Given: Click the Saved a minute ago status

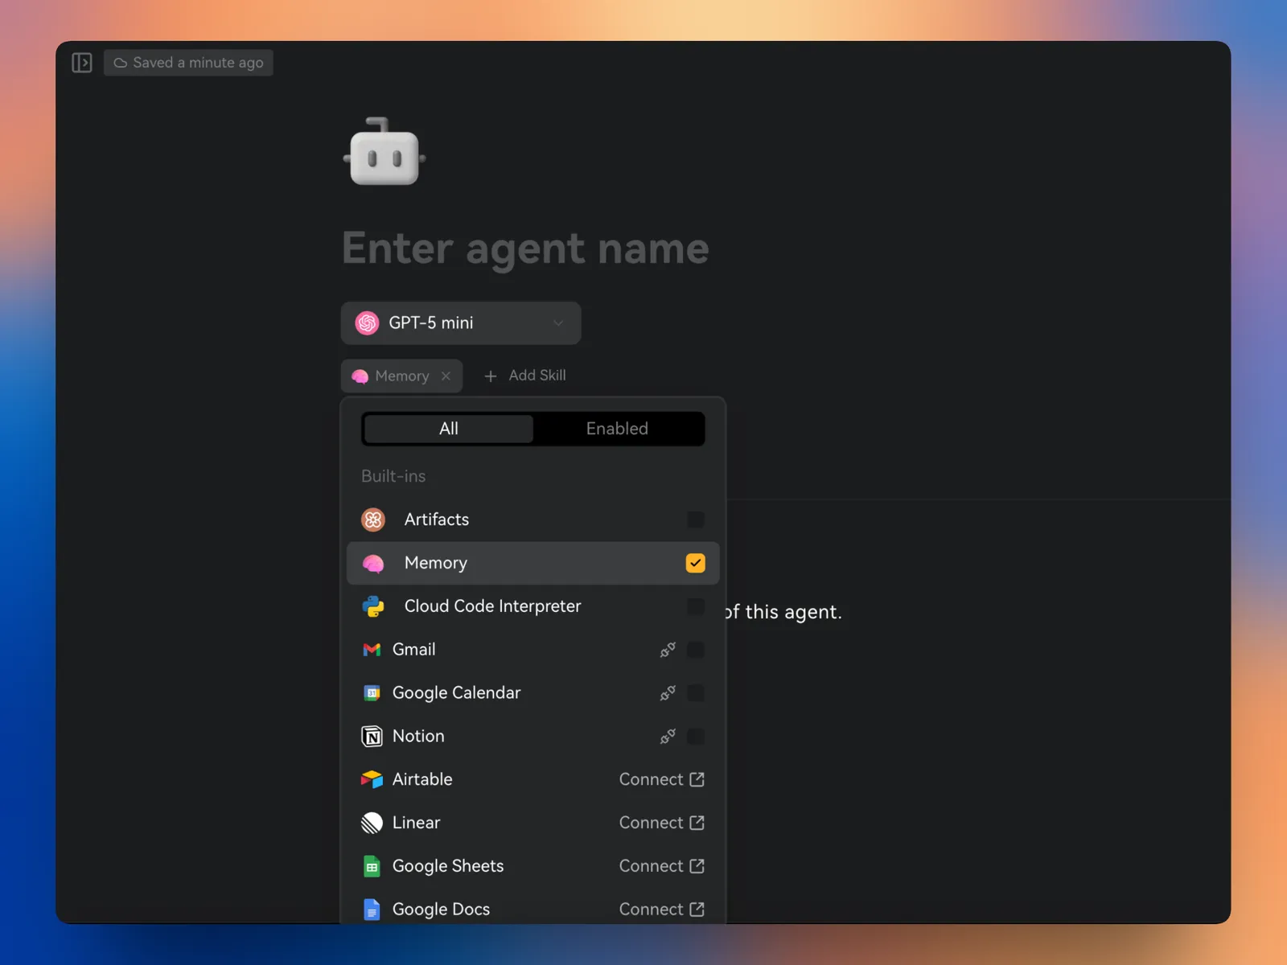Looking at the screenshot, I should (x=188, y=63).
